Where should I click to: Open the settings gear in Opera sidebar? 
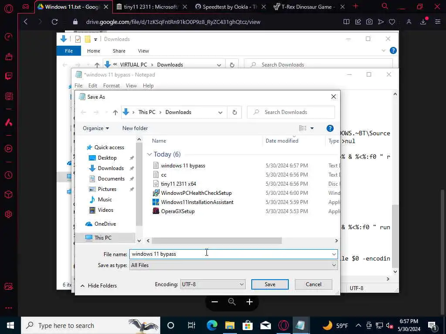(x=9, y=214)
